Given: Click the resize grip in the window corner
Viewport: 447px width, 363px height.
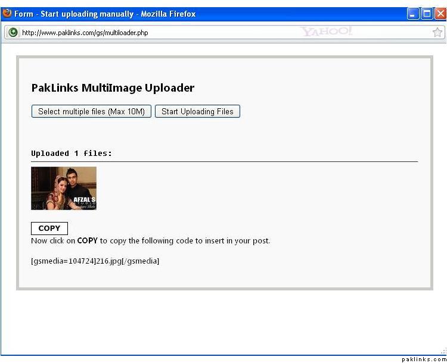Looking at the screenshot, I should pos(443,351).
